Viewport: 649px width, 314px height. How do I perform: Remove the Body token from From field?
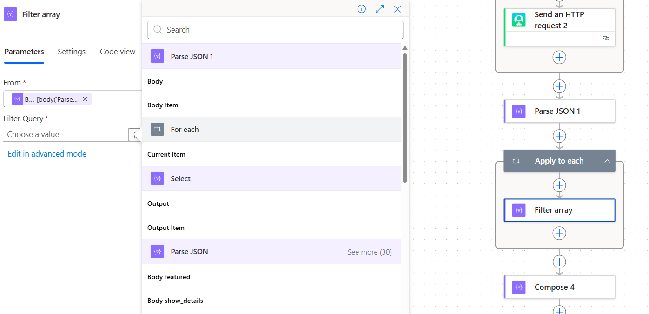tap(85, 99)
